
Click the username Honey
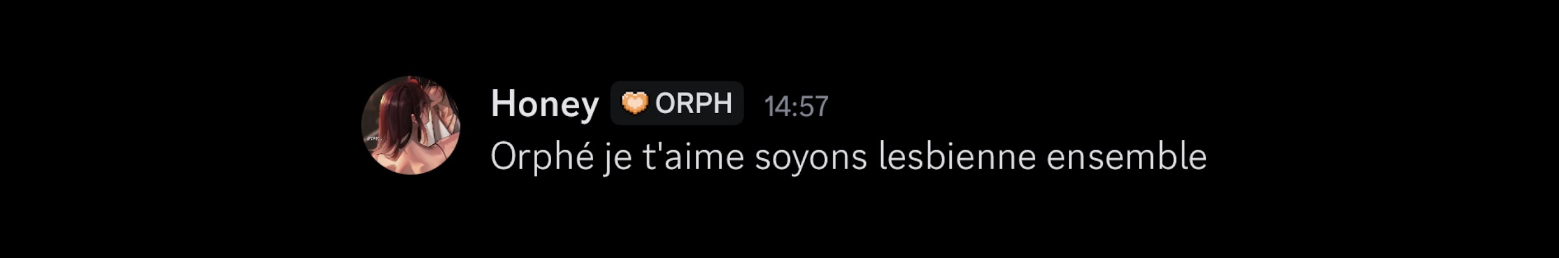[544, 104]
